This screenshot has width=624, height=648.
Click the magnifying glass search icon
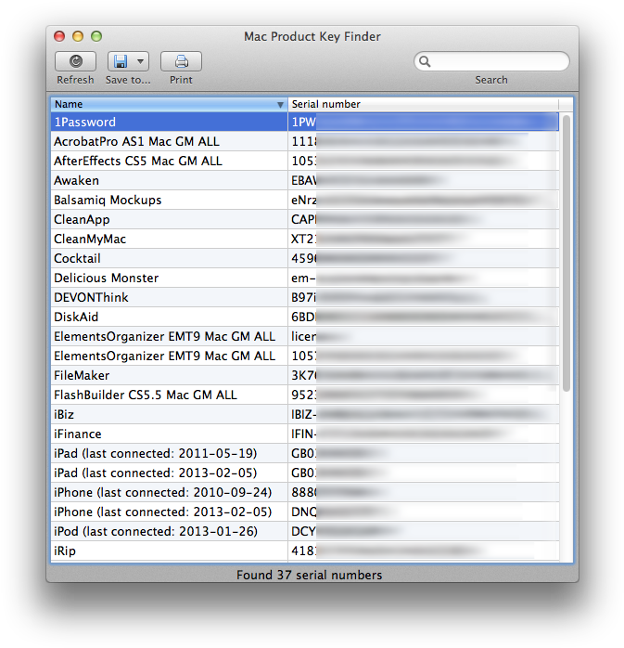[425, 62]
